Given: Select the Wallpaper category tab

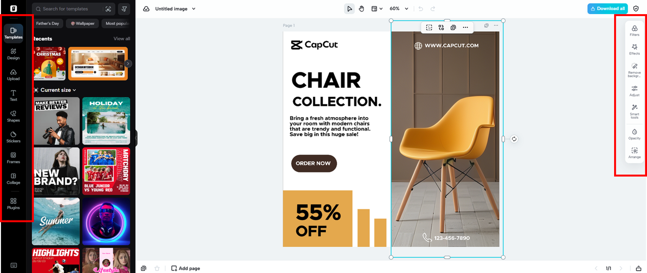Looking at the screenshot, I should [82, 23].
